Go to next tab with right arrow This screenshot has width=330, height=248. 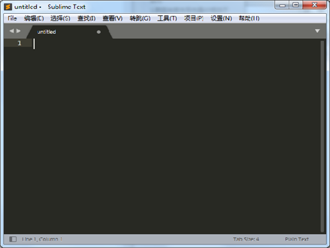point(18,31)
